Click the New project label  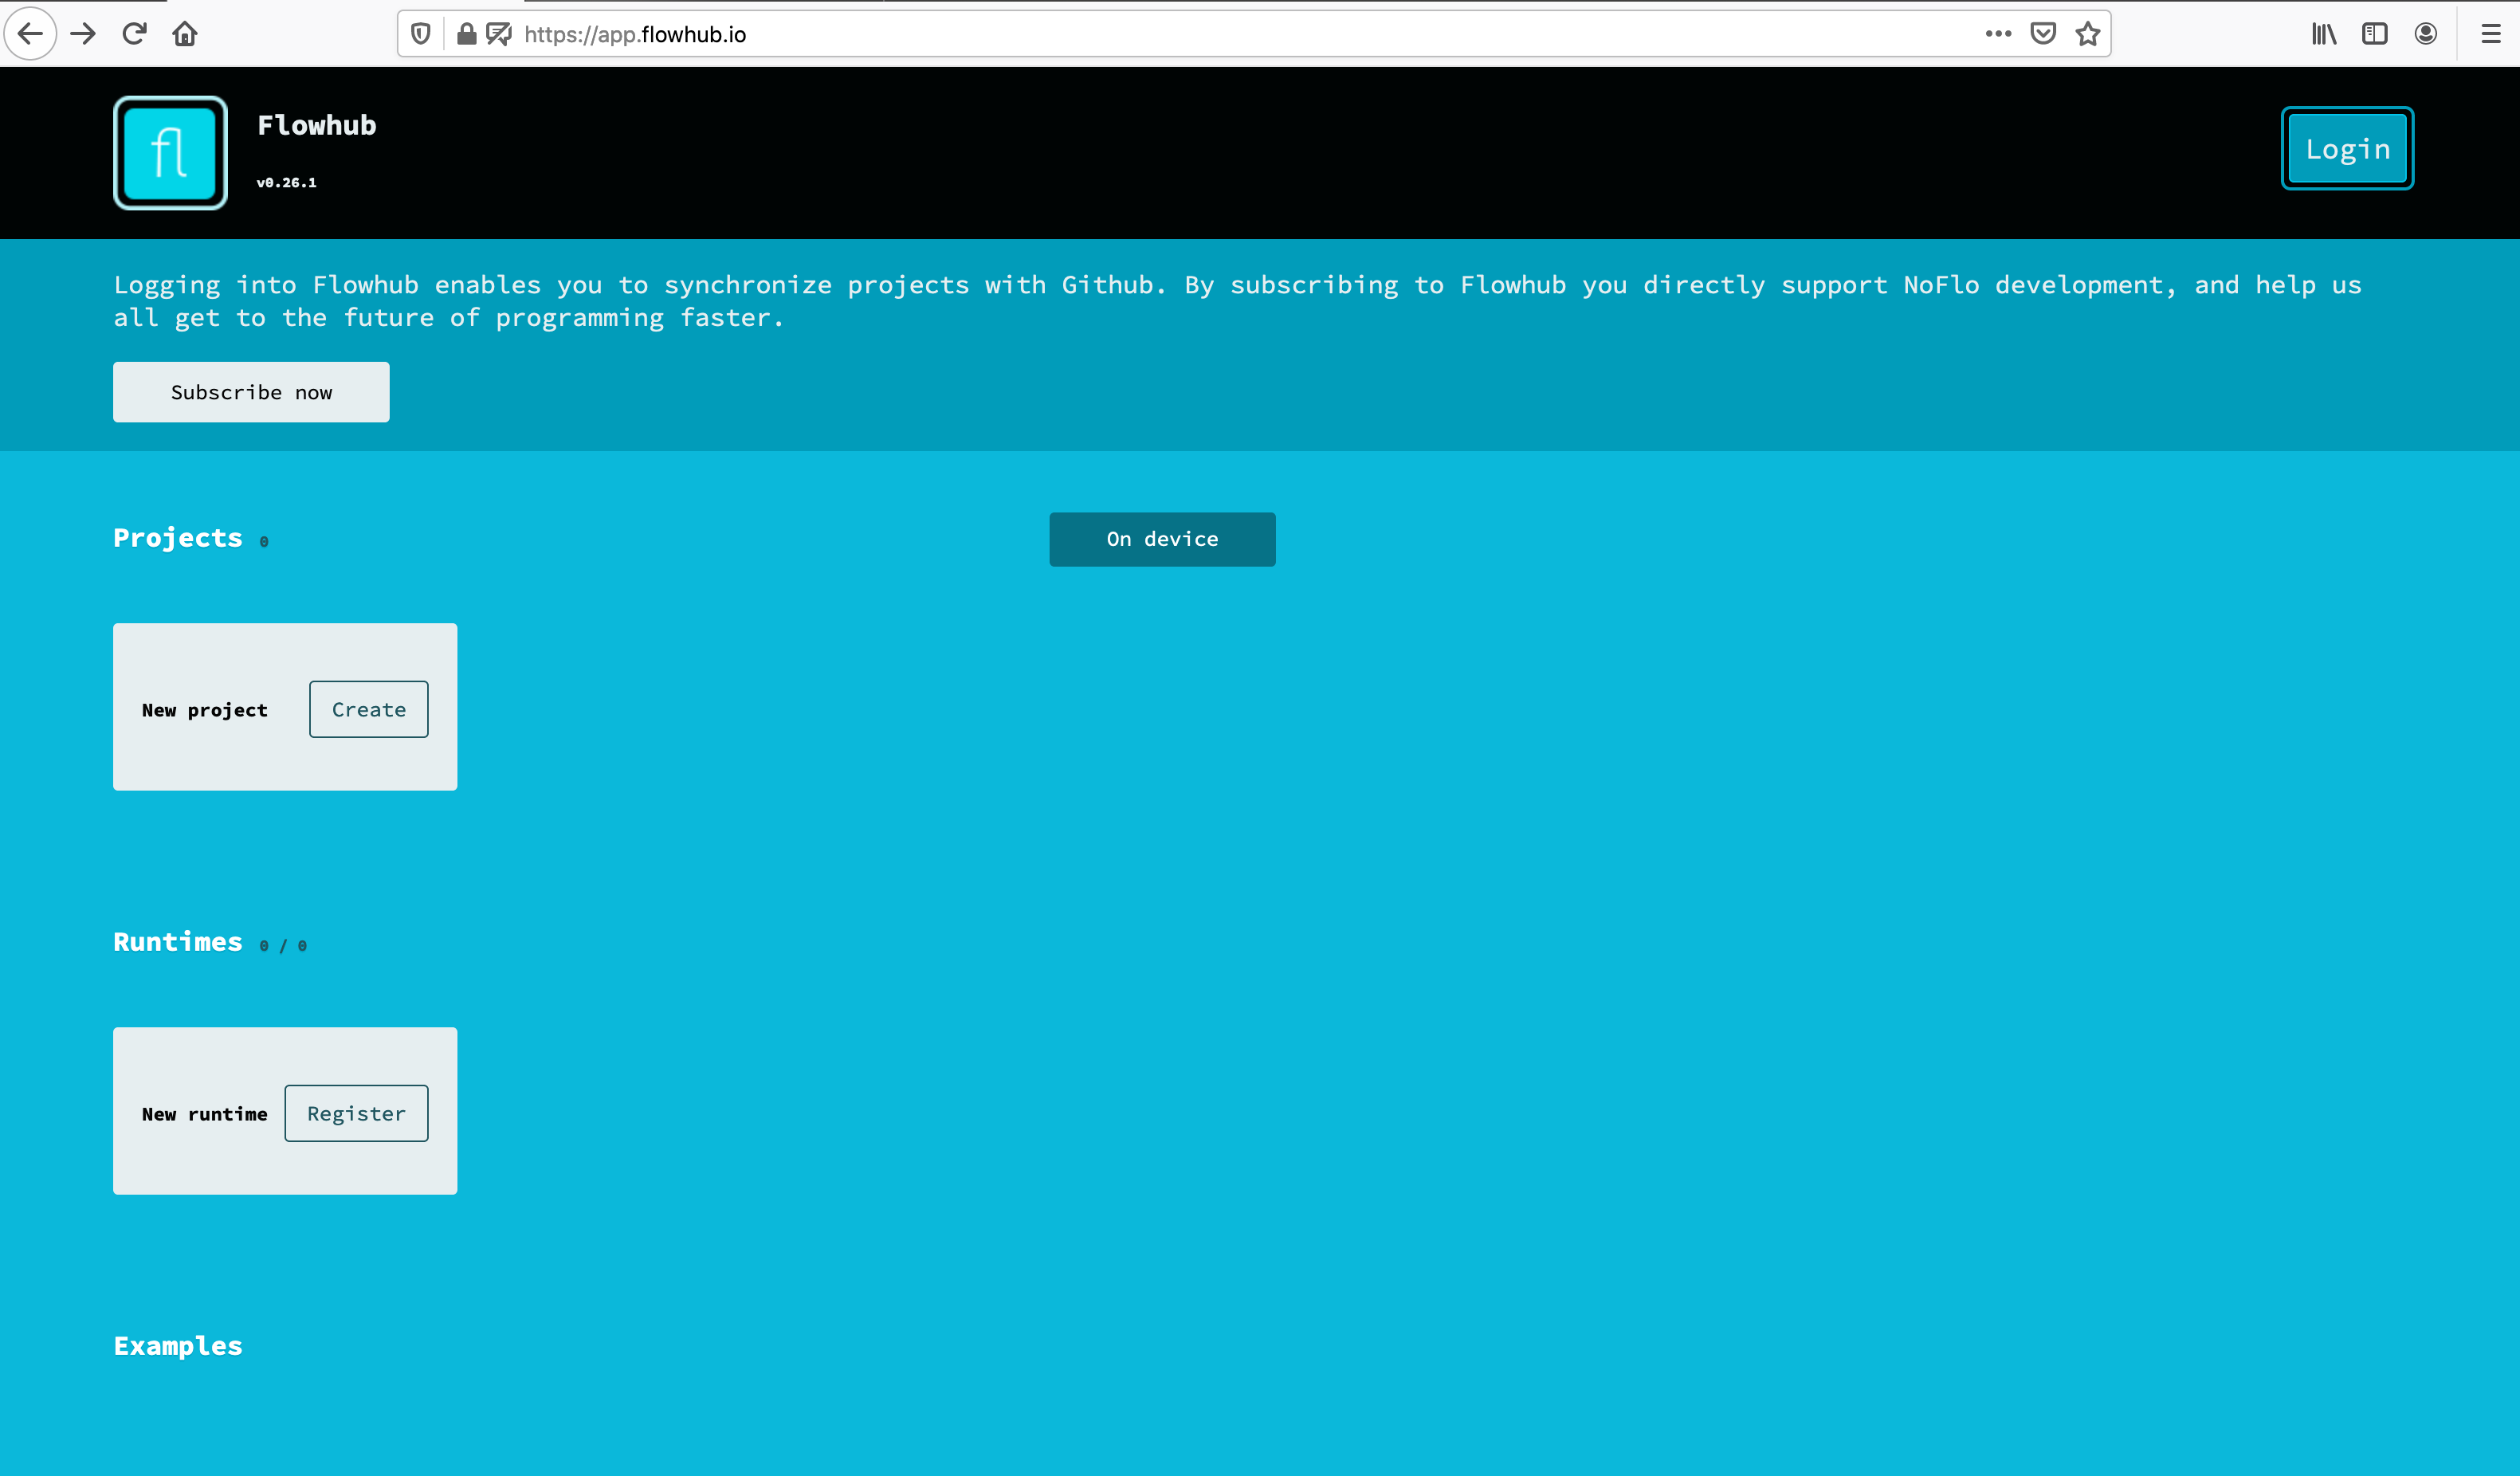(205, 710)
